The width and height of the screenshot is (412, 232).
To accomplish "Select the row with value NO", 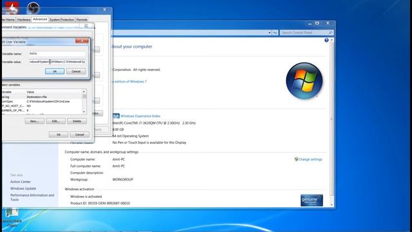I will click(x=41, y=106).
